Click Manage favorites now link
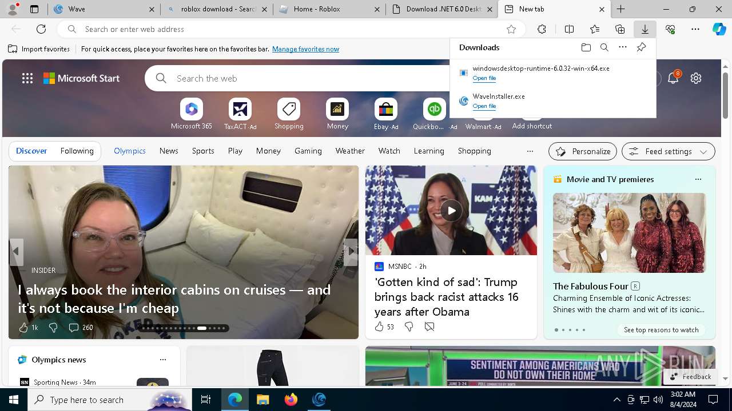Screen dimensions: 732x411 pos(305,49)
